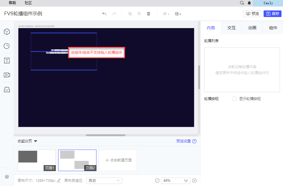The width and height of the screenshot is (283, 186).
Task: Open the pie chart components panel
Action: coord(7,46)
